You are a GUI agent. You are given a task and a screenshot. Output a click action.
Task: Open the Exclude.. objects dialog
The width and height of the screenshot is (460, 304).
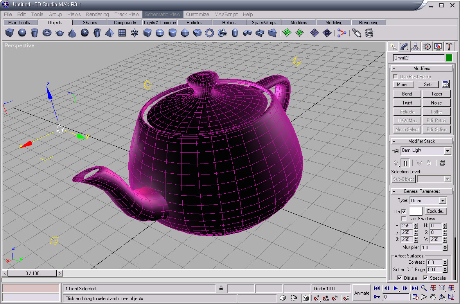coord(436,211)
